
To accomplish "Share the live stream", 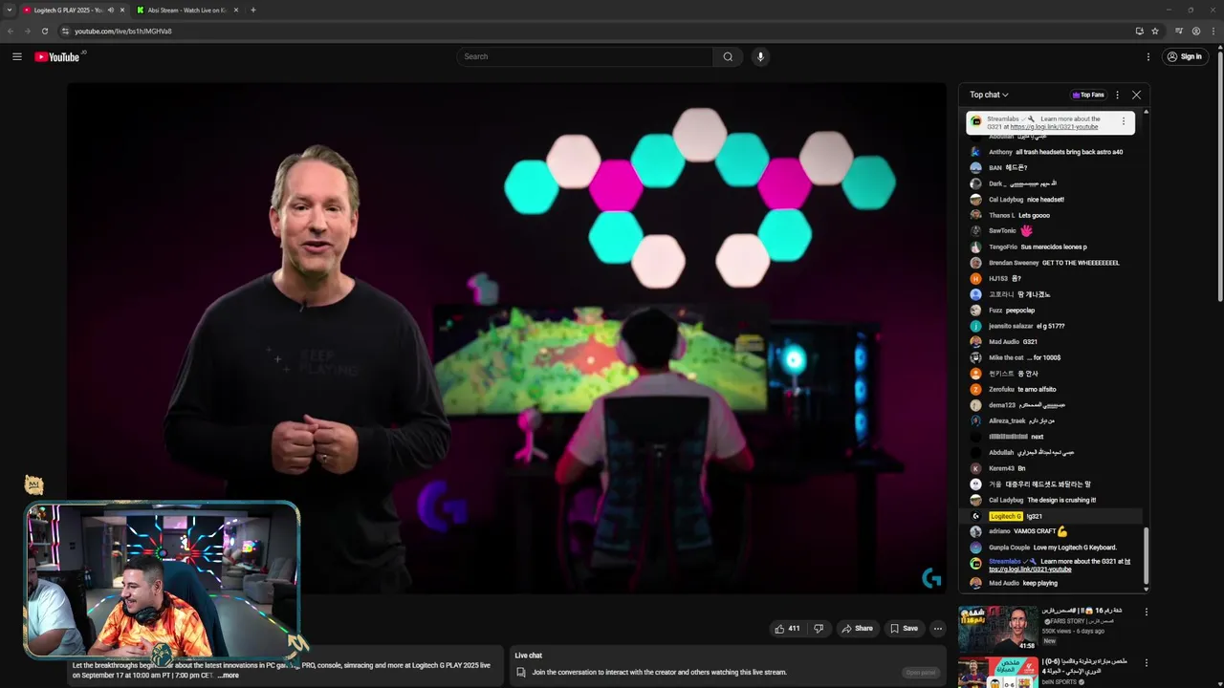I will tap(857, 628).
